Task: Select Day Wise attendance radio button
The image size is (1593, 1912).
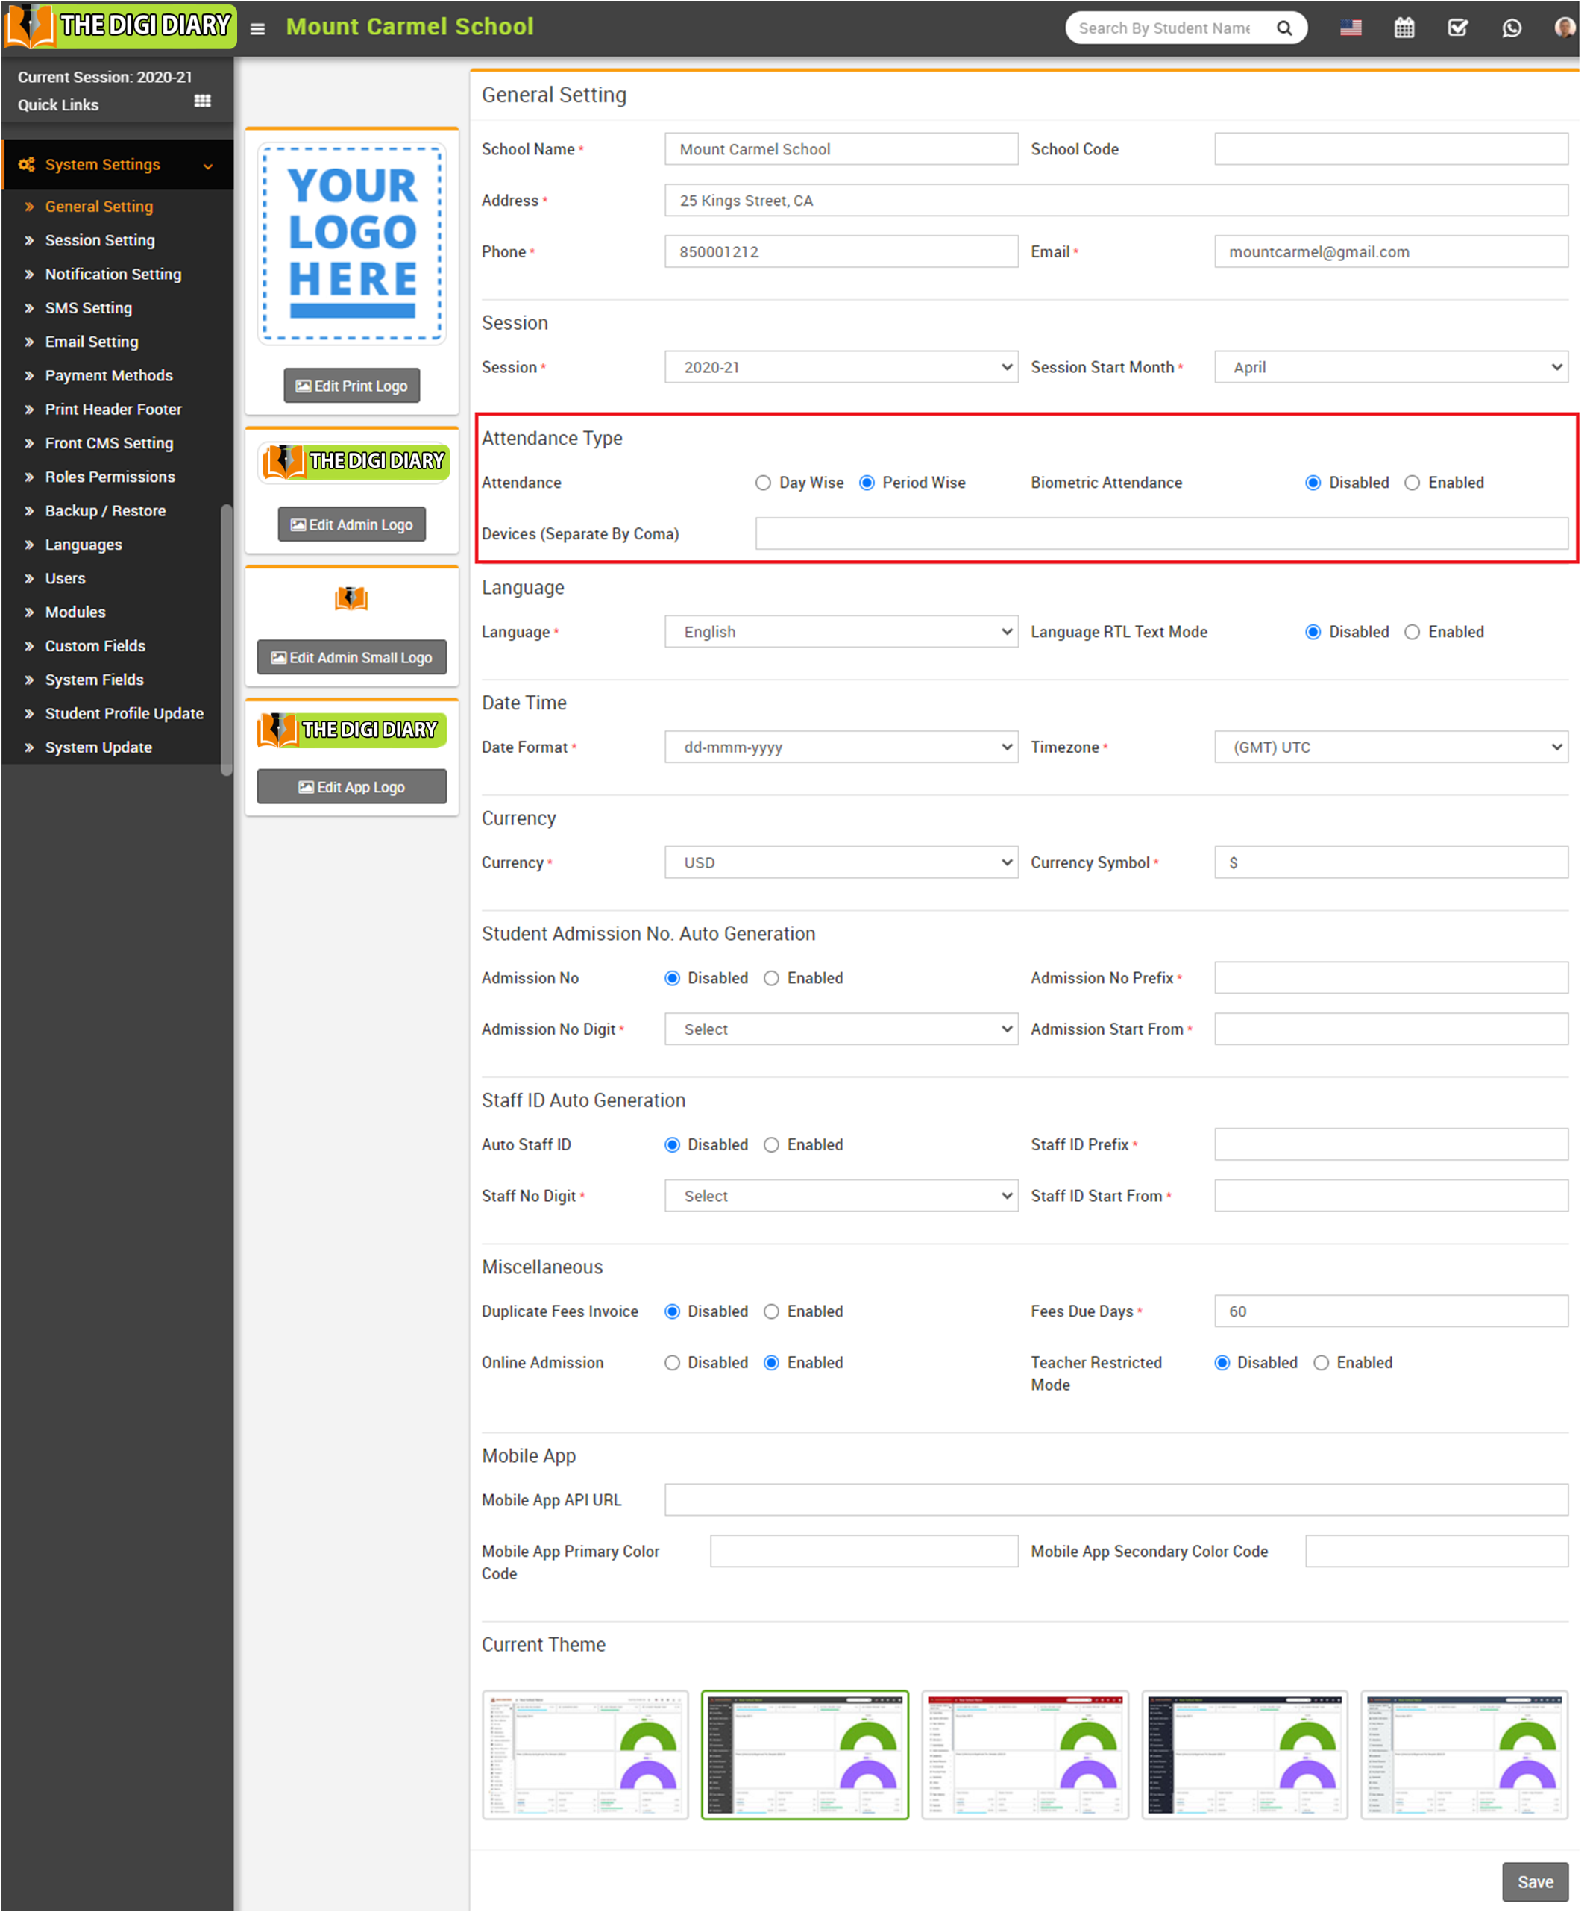Action: pos(763,483)
